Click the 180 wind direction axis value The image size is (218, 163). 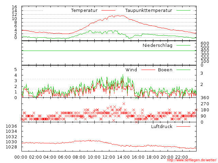tap(205, 110)
